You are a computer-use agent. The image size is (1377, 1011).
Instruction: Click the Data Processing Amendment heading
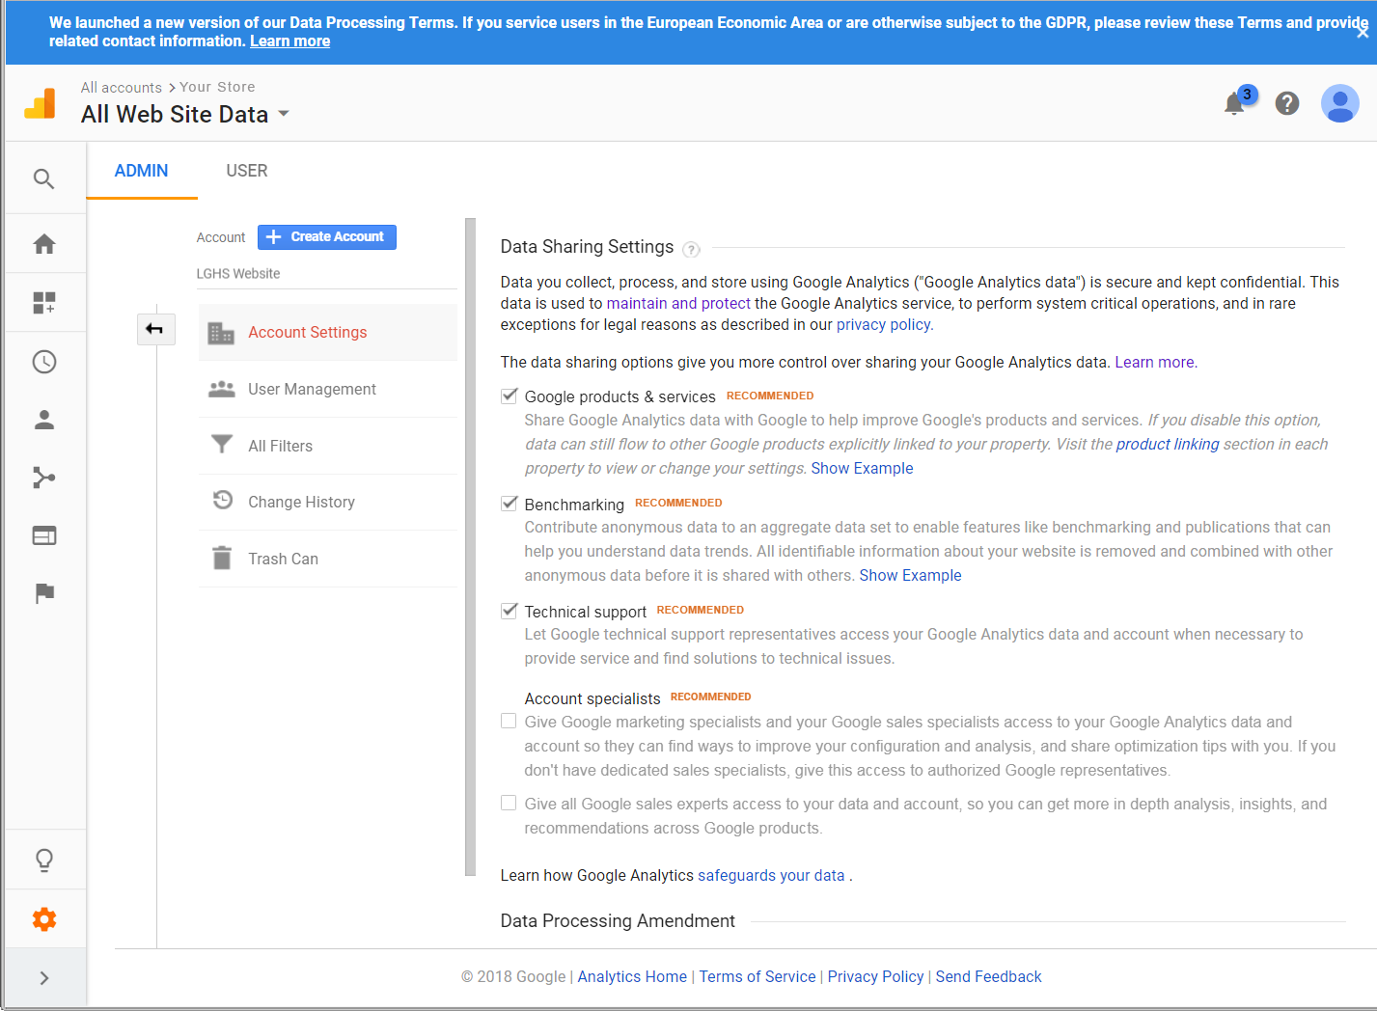(618, 920)
